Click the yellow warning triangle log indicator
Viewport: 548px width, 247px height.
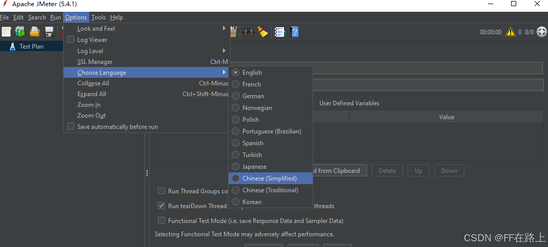(x=511, y=32)
